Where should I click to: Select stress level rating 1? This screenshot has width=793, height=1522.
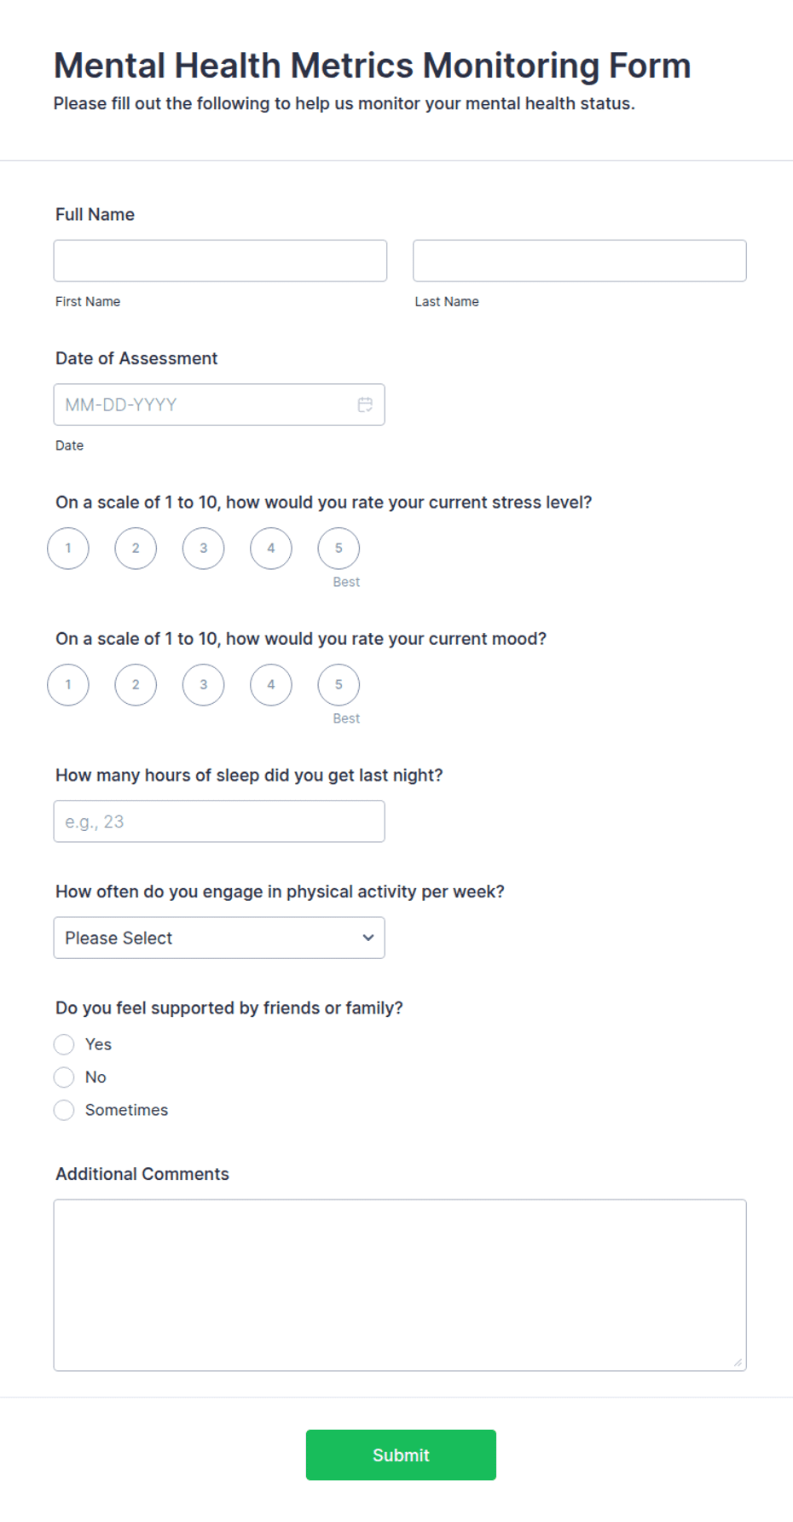tap(68, 548)
